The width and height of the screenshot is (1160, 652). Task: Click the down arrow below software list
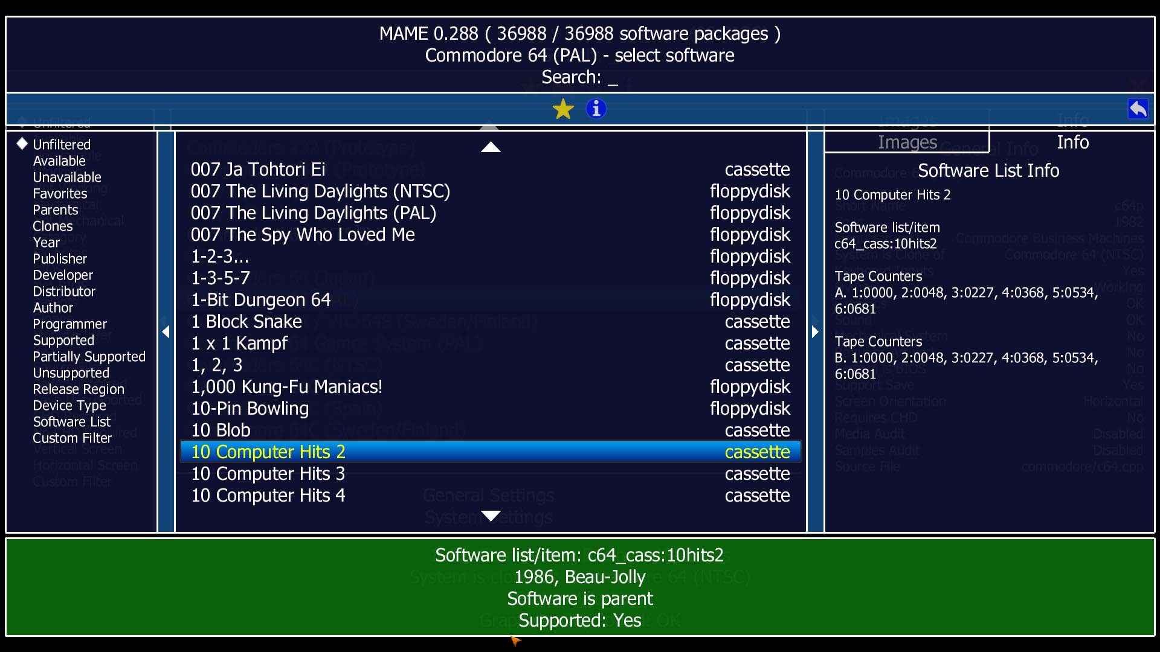pyautogui.click(x=491, y=516)
